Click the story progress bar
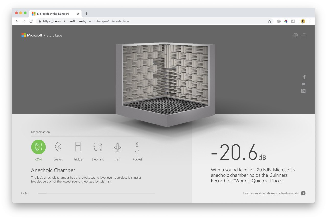This screenshot has height=219, width=327. coord(96,193)
